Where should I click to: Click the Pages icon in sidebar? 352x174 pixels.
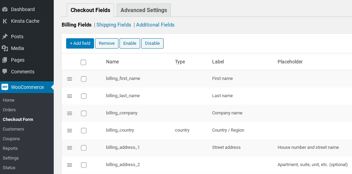point(5,60)
